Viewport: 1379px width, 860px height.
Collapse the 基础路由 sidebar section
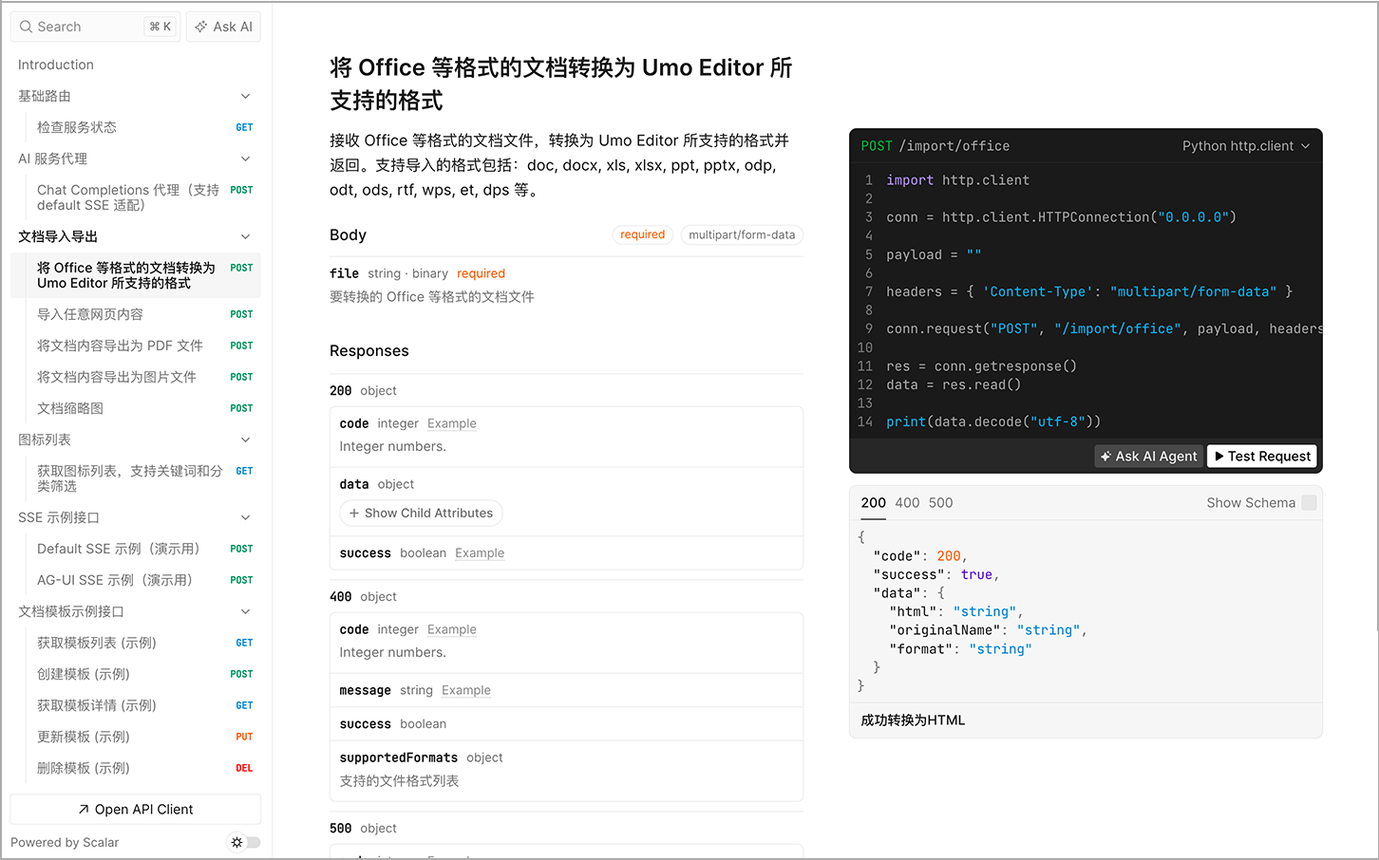245,96
